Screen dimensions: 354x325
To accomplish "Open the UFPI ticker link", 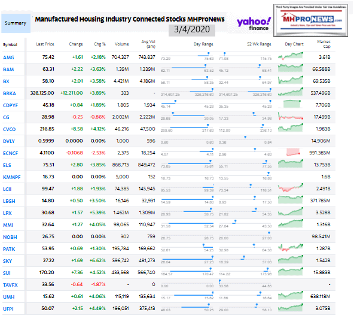I will point(8,309).
